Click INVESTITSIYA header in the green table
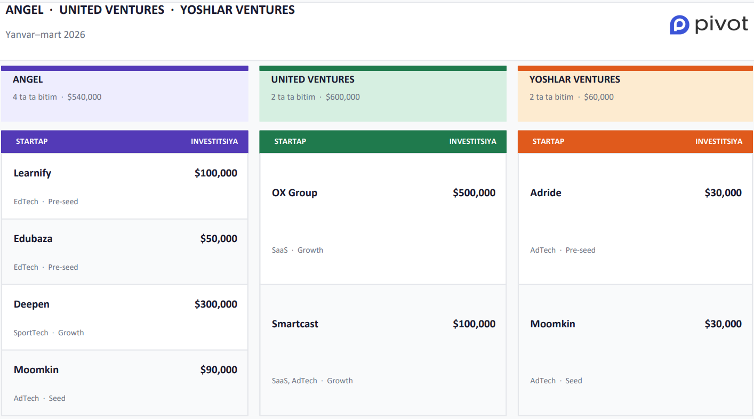Viewport: 754px width, 419px height. pyautogui.click(x=472, y=141)
